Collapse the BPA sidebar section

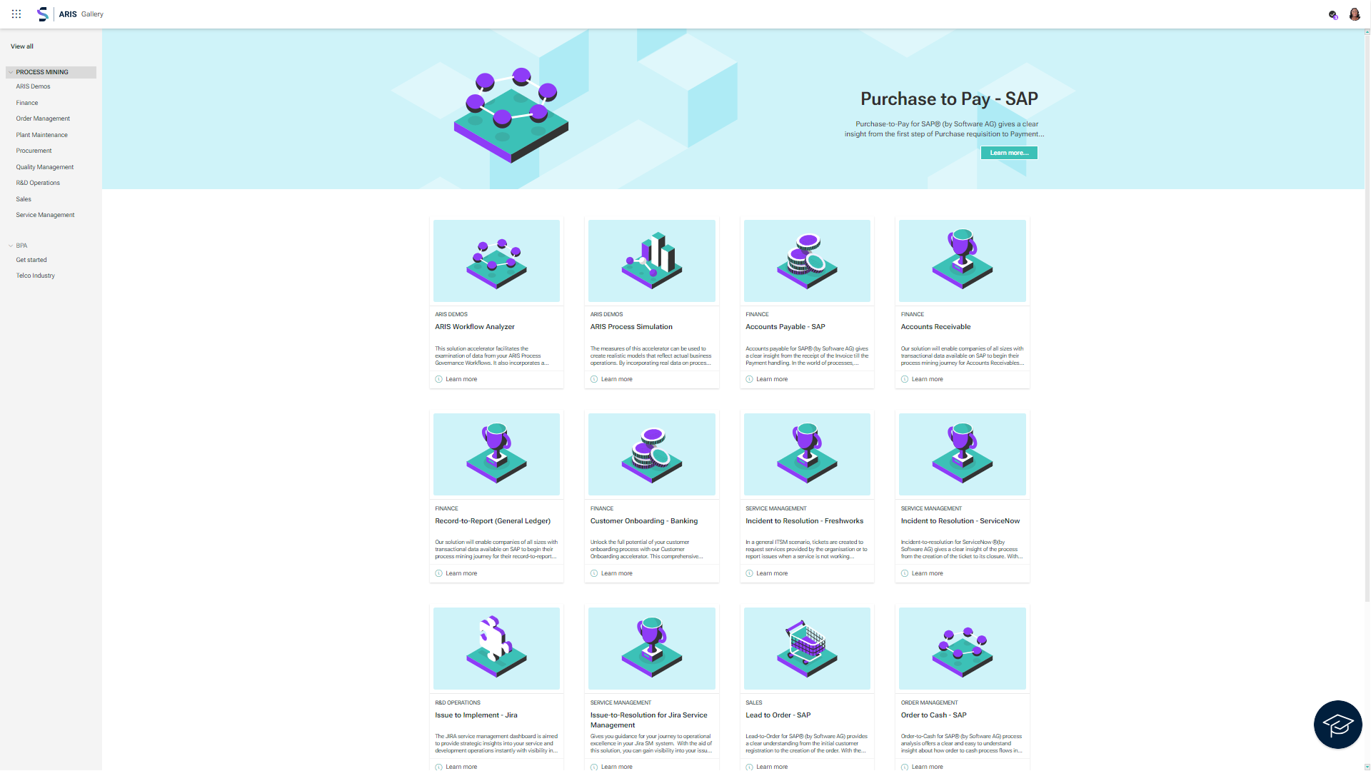tap(11, 245)
